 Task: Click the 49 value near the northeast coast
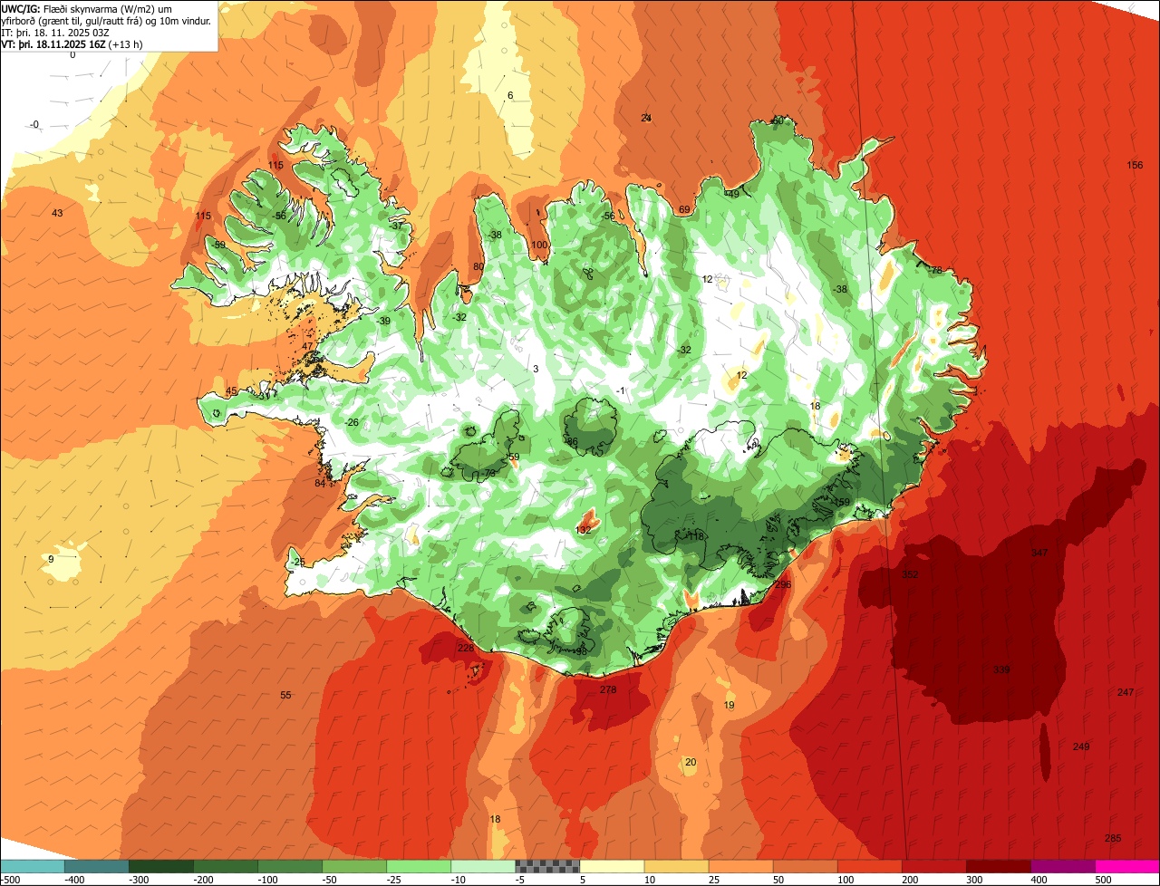coord(734,194)
